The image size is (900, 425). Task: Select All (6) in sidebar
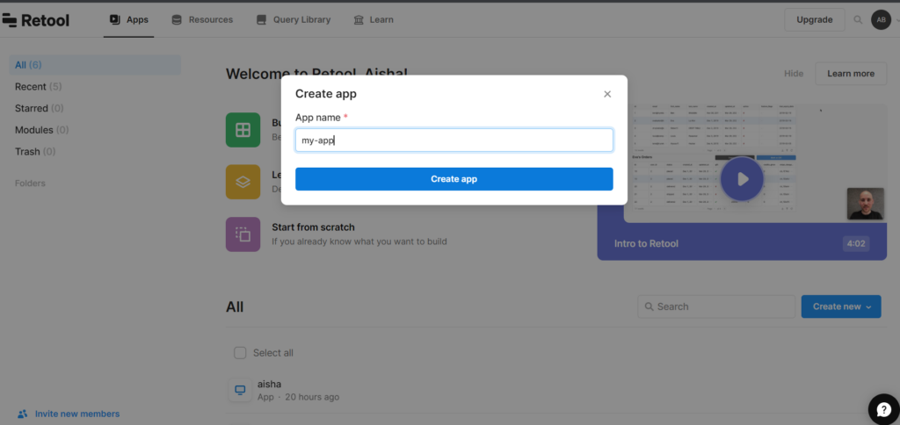pos(95,65)
